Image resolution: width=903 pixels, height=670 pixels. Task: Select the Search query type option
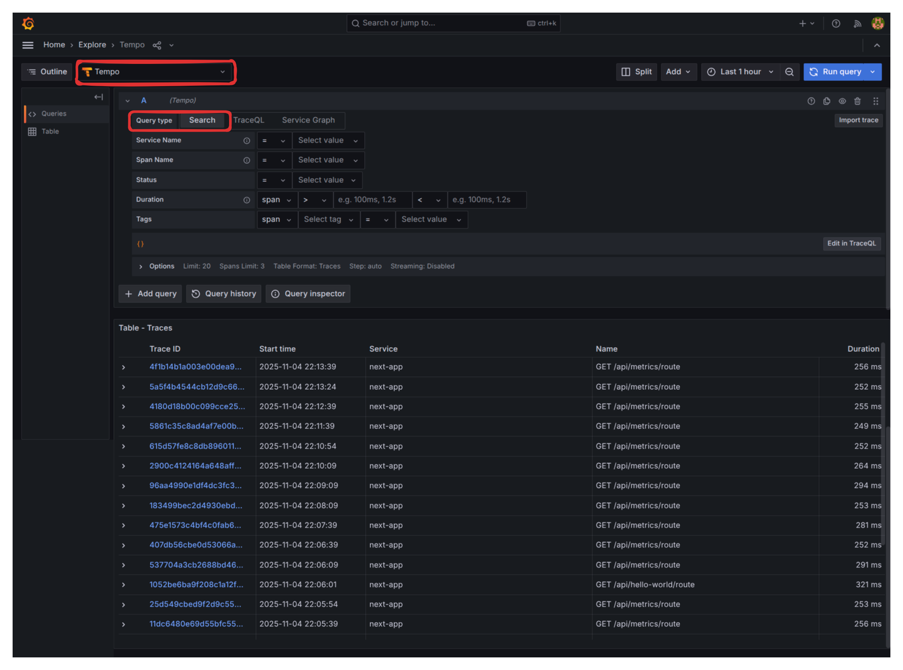pyautogui.click(x=202, y=120)
